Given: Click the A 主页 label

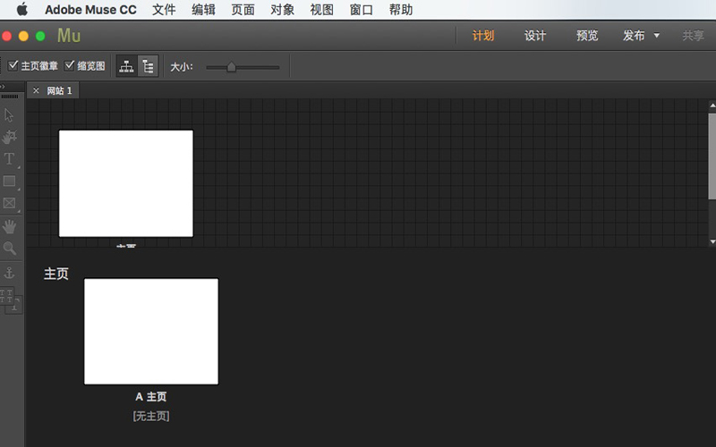Looking at the screenshot, I should click(x=151, y=397).
